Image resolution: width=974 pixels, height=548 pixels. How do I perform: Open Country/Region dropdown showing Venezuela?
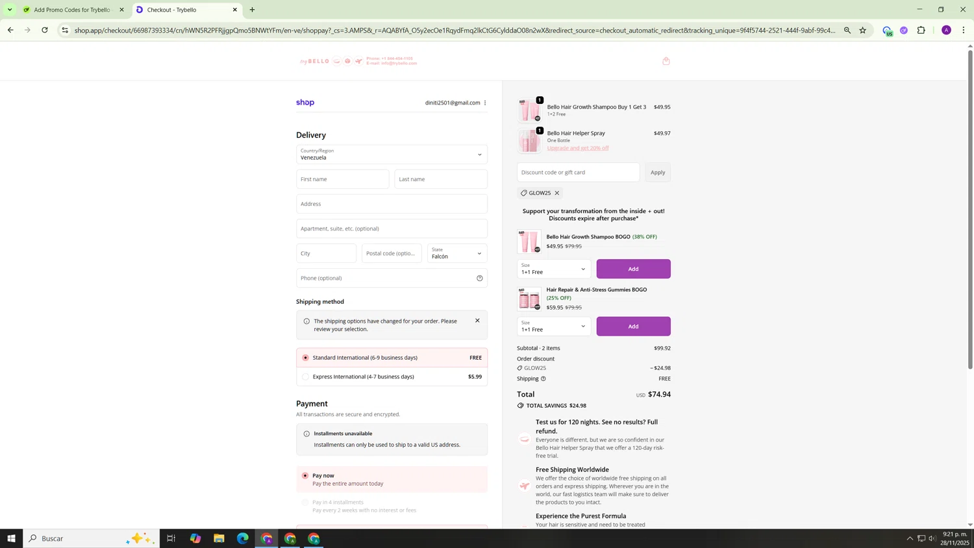pos(392,155)
